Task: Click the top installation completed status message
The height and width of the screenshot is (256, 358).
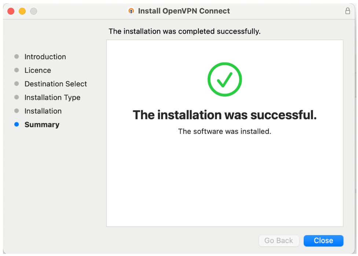Action: [x=185, y=31]
